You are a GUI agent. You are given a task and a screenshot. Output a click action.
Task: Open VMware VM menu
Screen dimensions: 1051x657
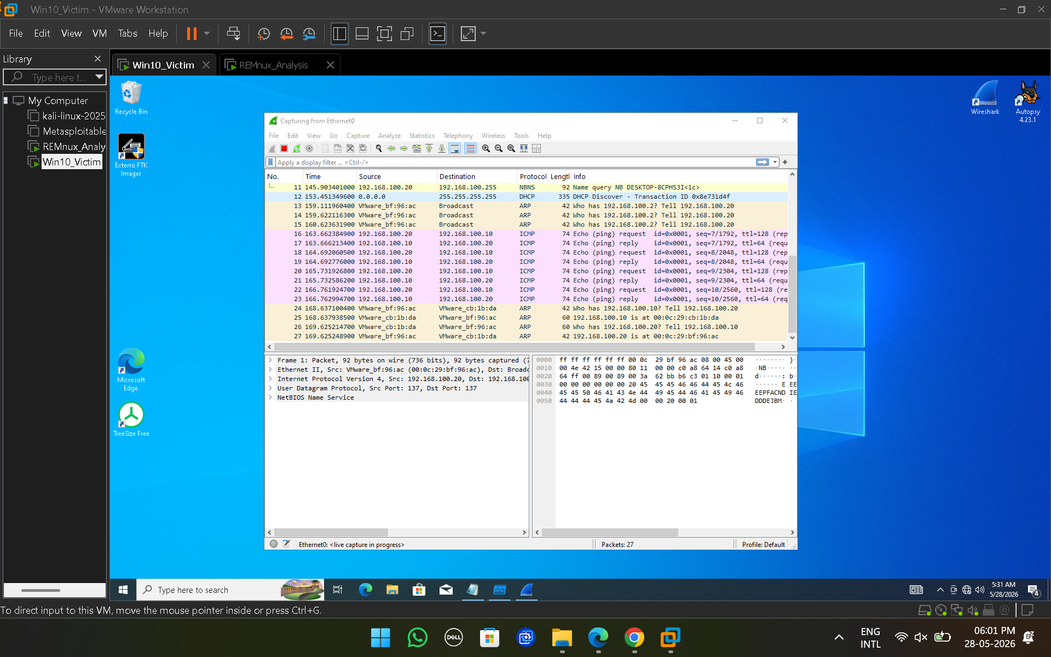click(100, 33)
